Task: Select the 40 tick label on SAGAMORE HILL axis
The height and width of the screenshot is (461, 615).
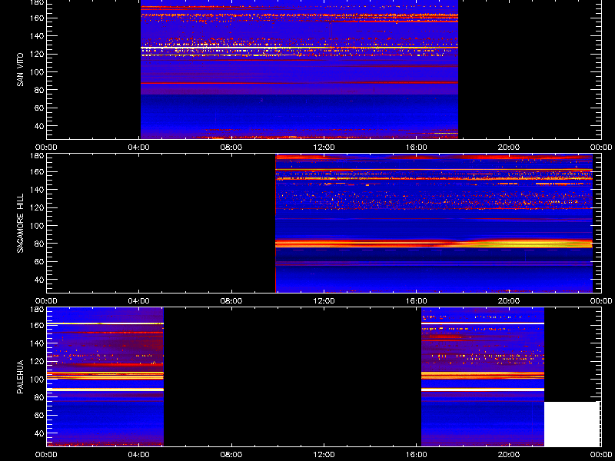Action: pos(38,280)
